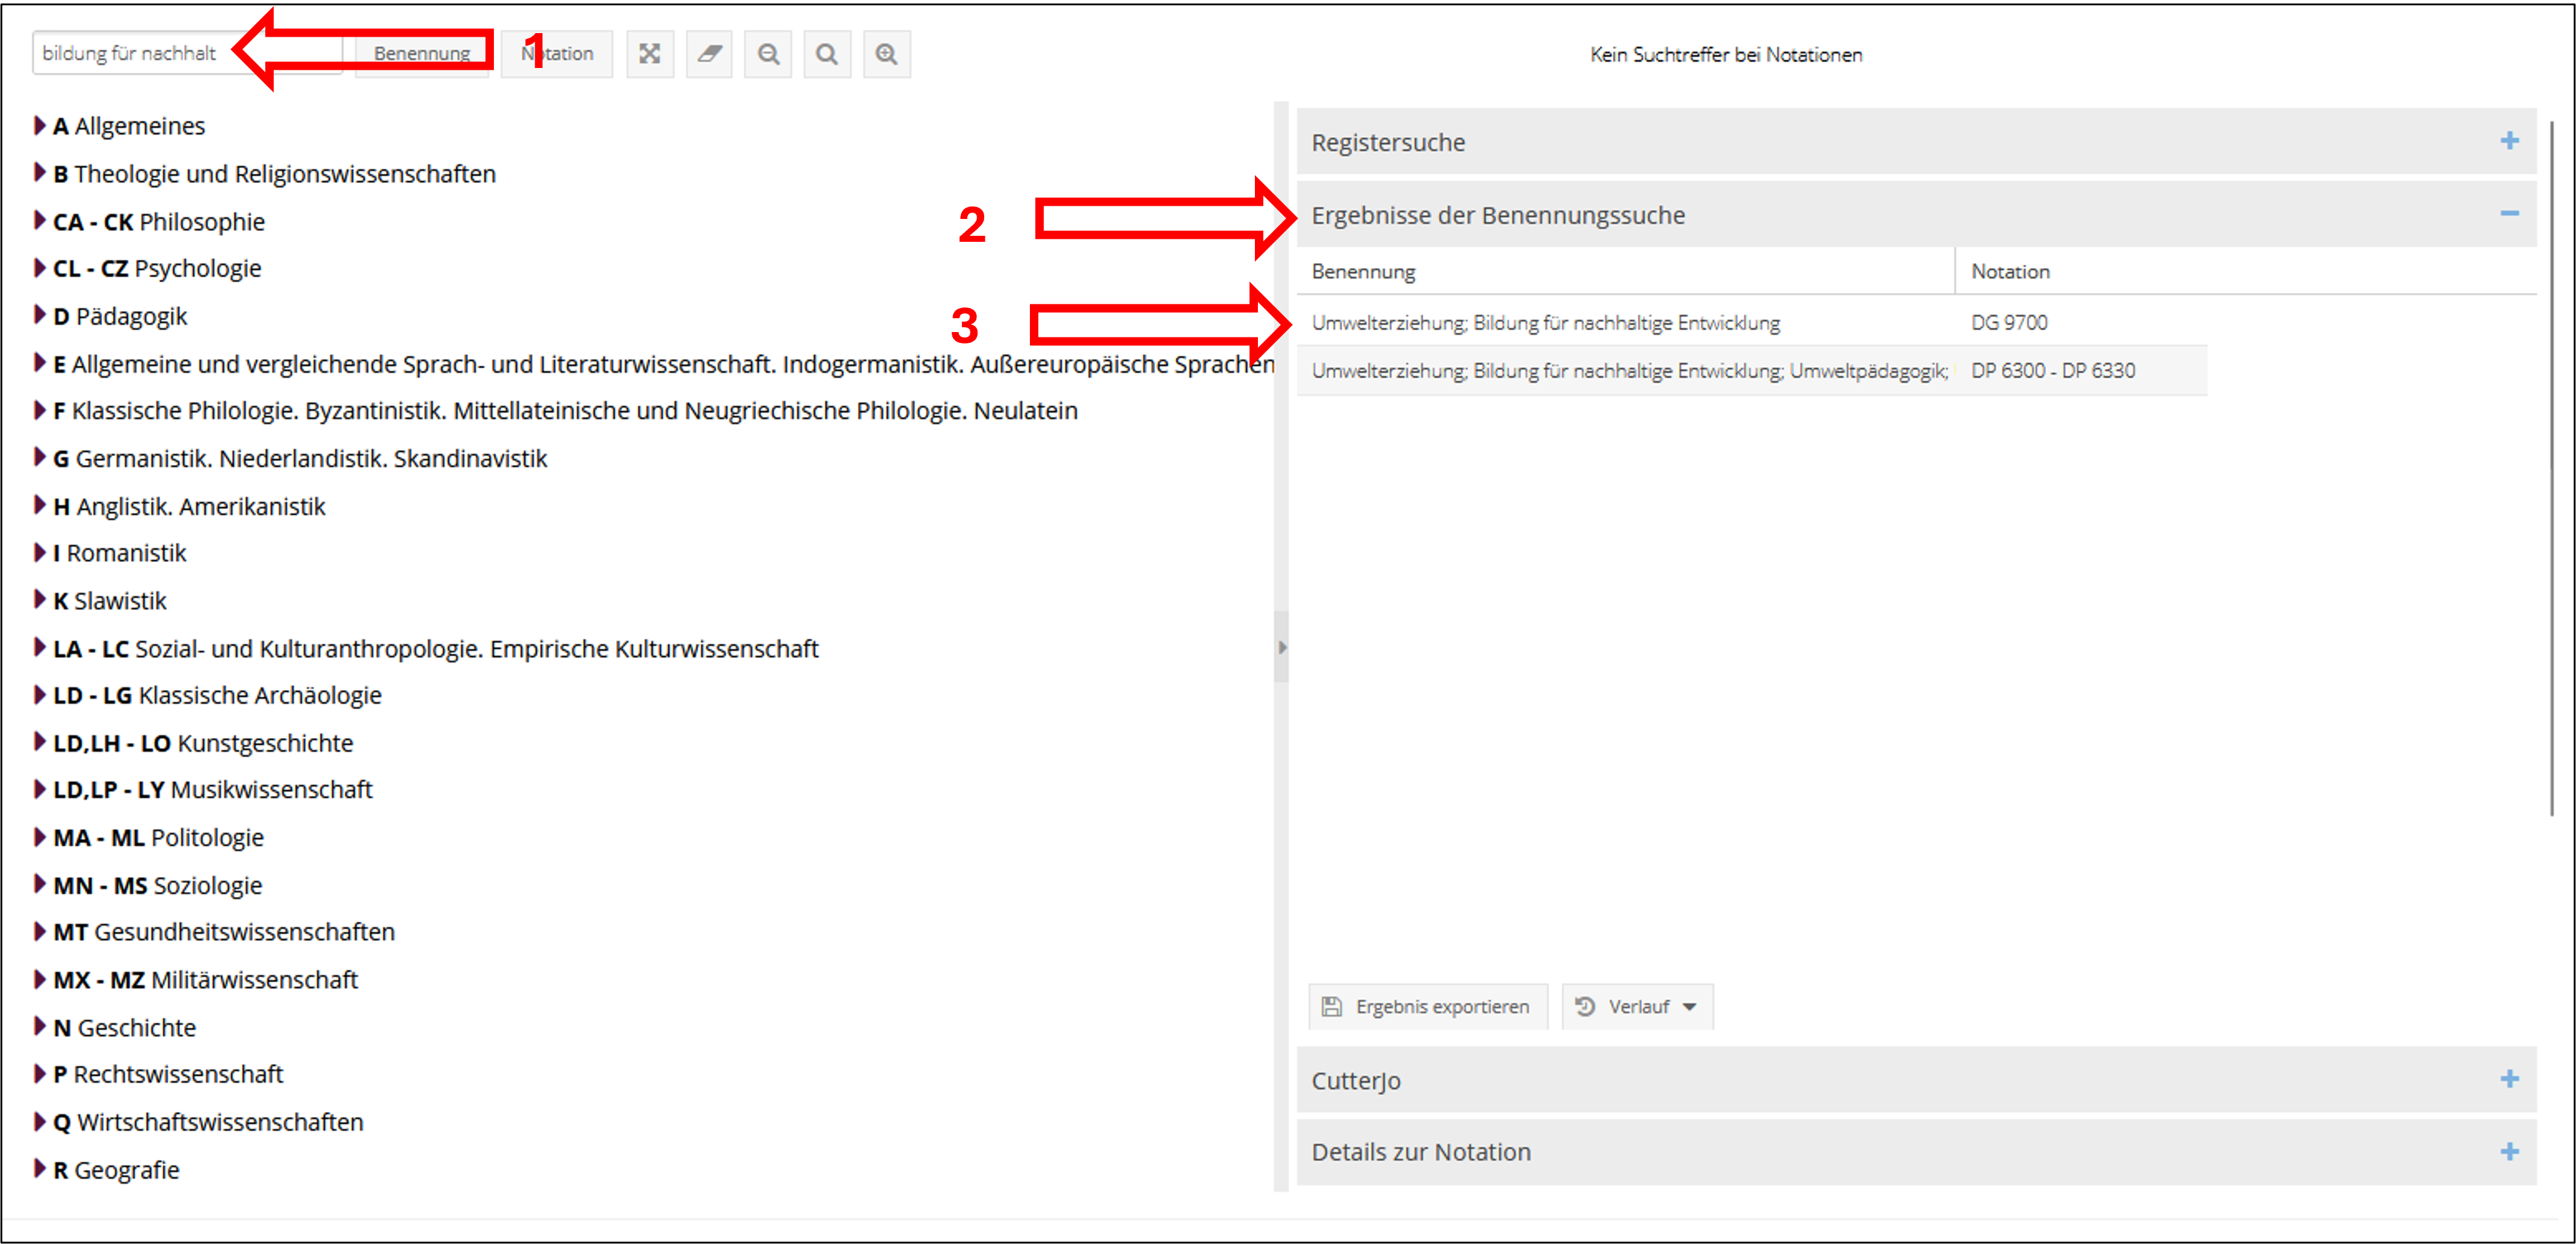
Task: Click the search input field
Action: pos(187,54)
